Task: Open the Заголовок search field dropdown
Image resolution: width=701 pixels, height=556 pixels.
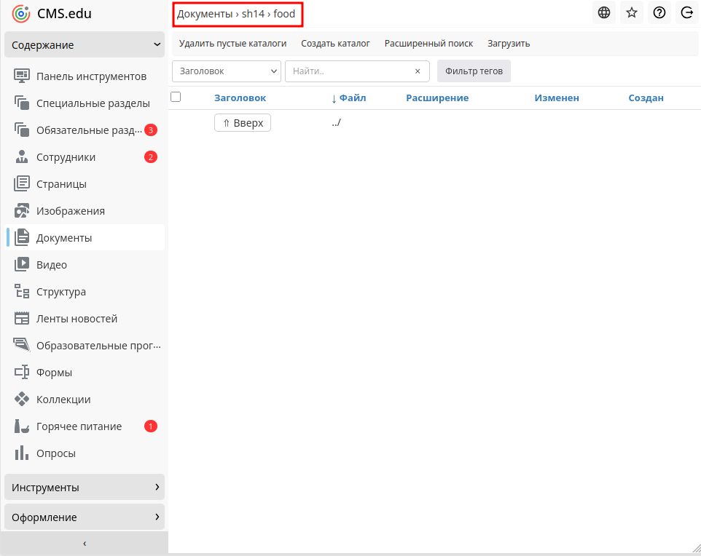Action: [x=226, y=71]
